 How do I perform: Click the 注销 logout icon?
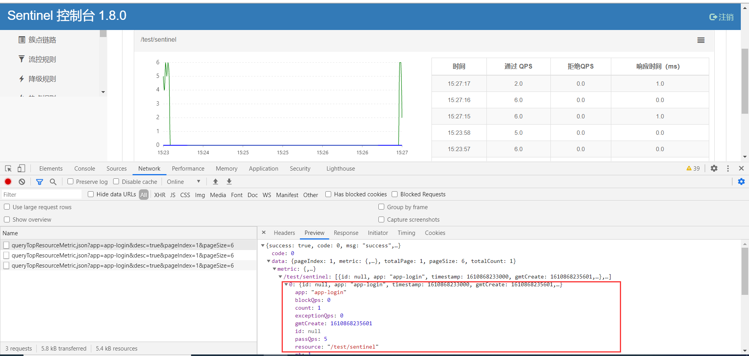(x=713, y=17)
